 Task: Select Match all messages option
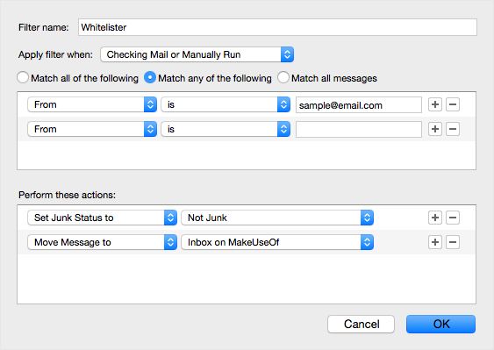pos(283,77)
